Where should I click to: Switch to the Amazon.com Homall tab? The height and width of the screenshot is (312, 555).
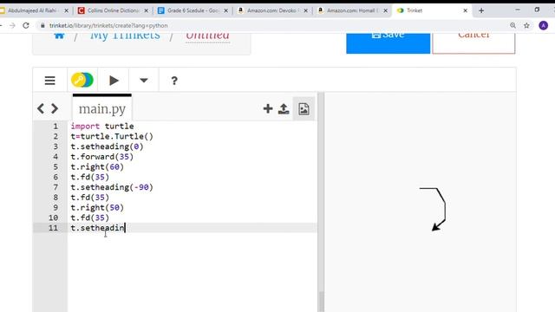point(353,10)
